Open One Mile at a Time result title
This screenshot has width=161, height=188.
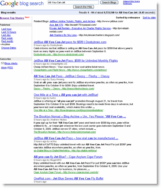coord(66,95)
